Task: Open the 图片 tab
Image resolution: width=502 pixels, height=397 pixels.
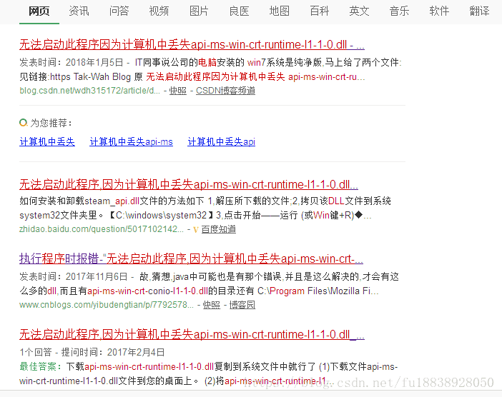Action: 199,11
